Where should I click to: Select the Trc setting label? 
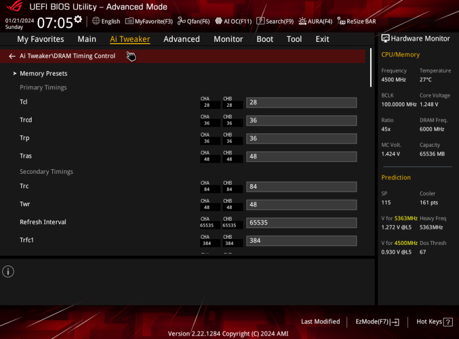click(x=24, y=186)
